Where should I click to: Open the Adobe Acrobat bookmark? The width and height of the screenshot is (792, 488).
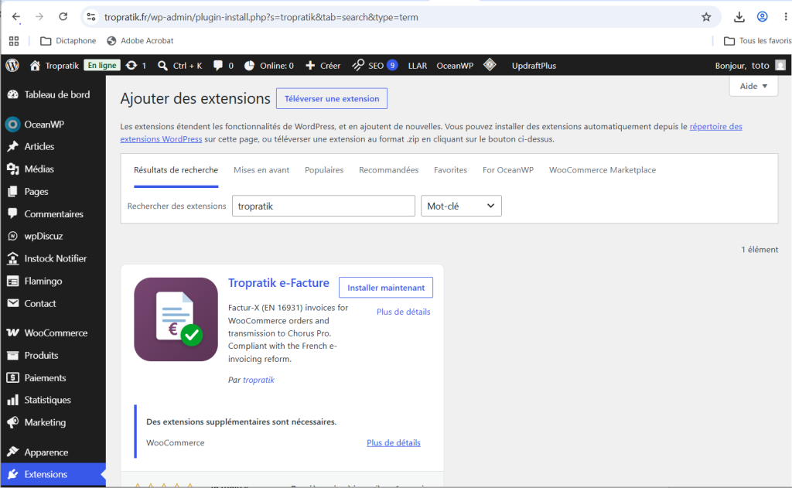pos(140,41)
